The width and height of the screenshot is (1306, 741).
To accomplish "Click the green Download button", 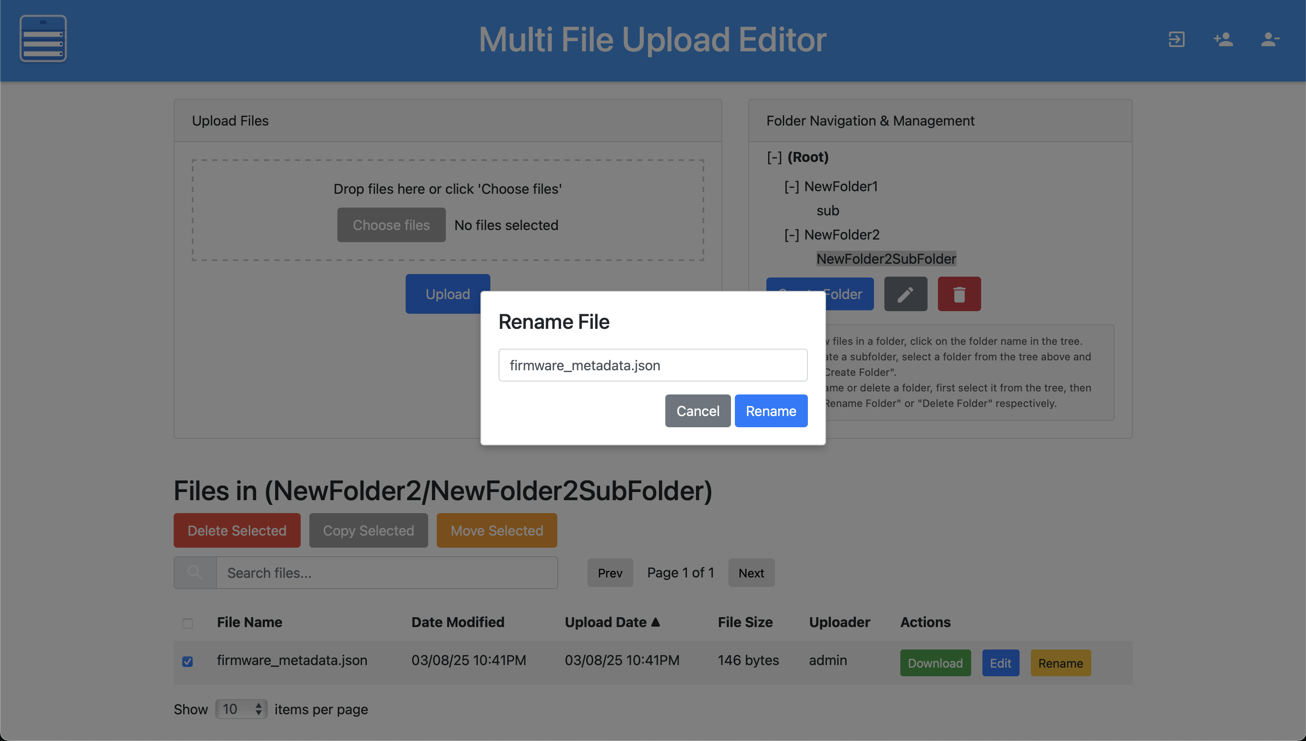I will (x=934, y=662).
